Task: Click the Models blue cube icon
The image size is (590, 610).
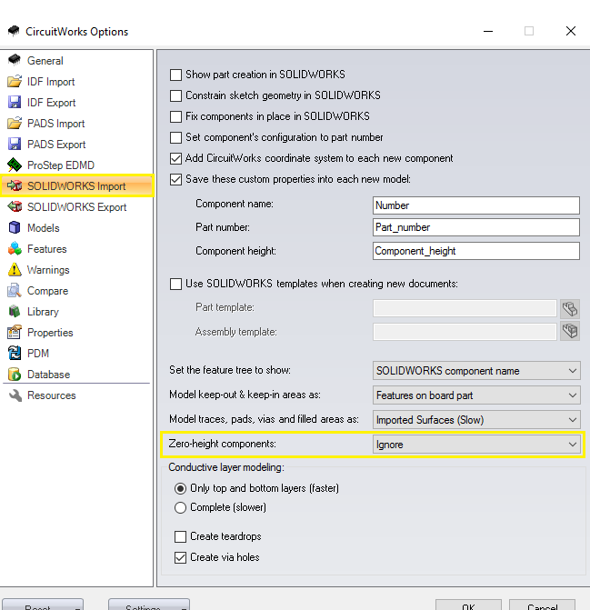Action: click(15, 227)
